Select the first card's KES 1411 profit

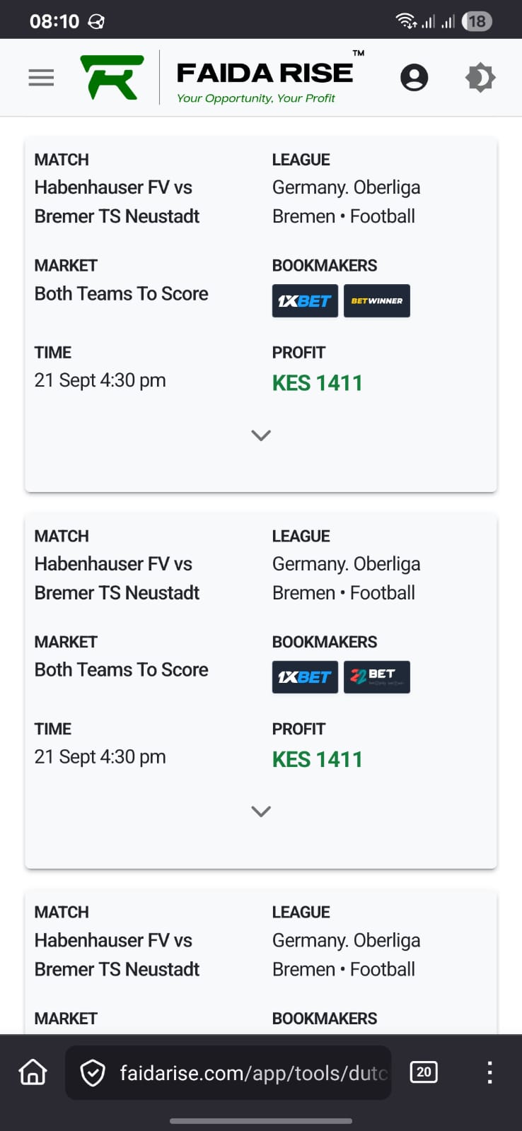click(x=317, y=383)
